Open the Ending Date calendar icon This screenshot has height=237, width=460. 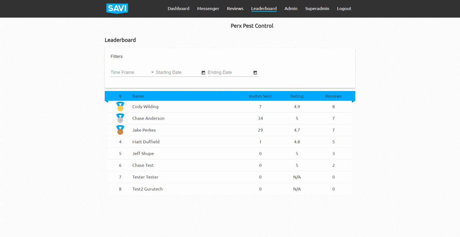(255, 73)
